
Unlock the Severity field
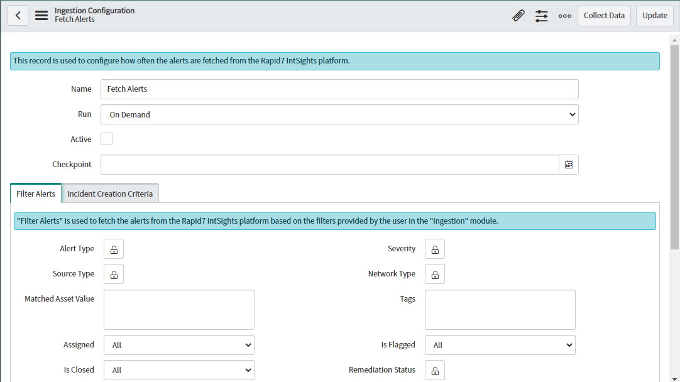(435, 249)
